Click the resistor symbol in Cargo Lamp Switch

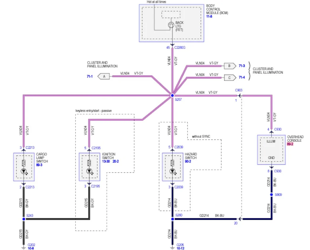click(23, 163)
